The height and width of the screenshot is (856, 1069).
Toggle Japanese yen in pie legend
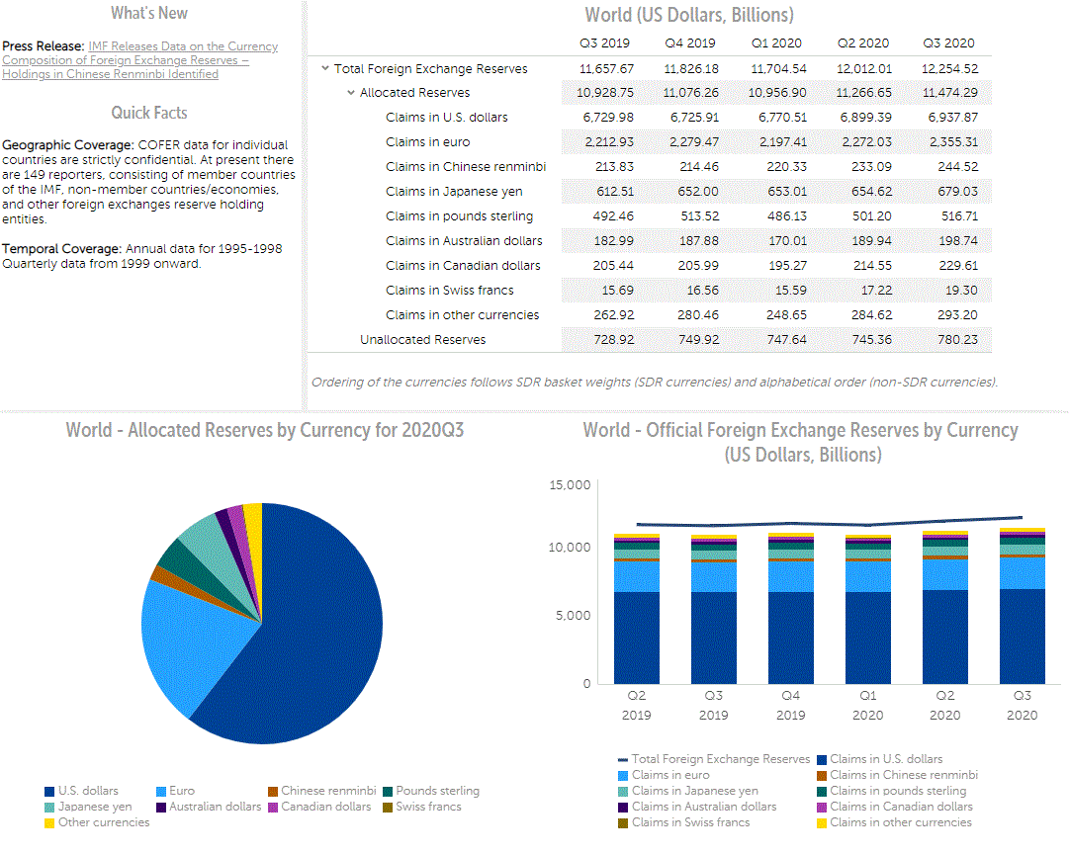point(49,807)
